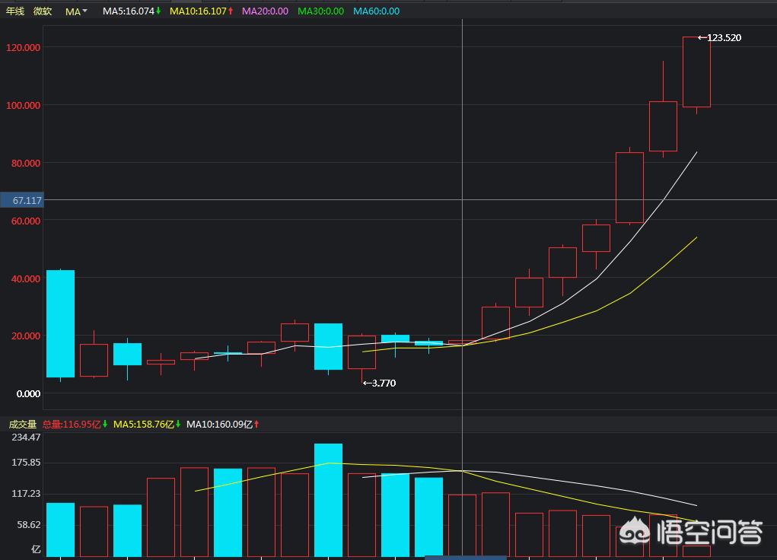777x560 pixels.
Task: Click the tallest cyan volume bar
Action: 328,499
